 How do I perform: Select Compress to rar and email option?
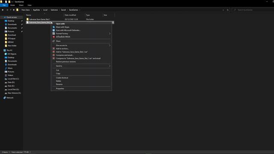(x=78, y=59)
